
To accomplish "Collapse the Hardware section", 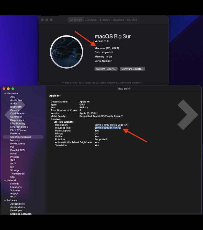I will (5, 93).
